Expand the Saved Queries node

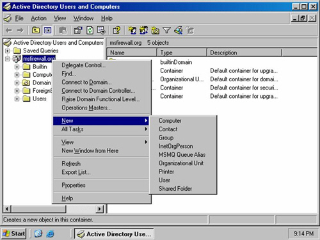click(8, 51)
